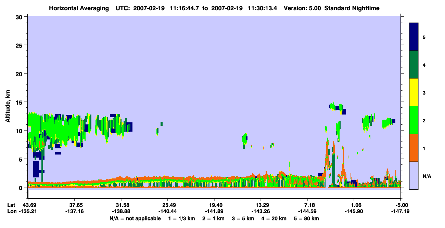Click the dark green colorbar segment labeled 4
This screenshot has width=445, height=228.
click(x=414, y=65)
